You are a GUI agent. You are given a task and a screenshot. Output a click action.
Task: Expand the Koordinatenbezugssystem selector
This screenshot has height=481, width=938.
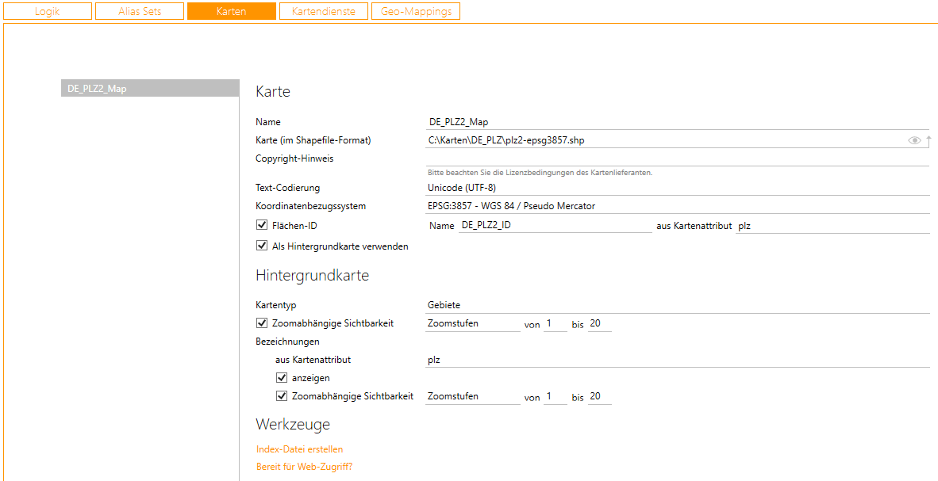(x=676, y=206)
